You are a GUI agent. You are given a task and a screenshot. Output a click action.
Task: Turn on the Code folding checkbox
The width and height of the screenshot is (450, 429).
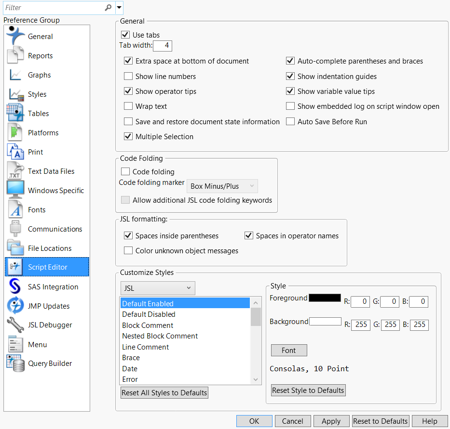coord(125,171)
